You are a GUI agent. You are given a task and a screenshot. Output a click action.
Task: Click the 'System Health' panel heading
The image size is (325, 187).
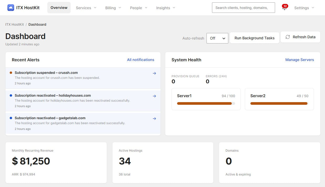(x=186, y=60)
